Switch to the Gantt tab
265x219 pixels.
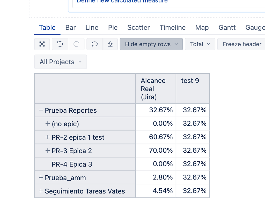coord(227,28)
